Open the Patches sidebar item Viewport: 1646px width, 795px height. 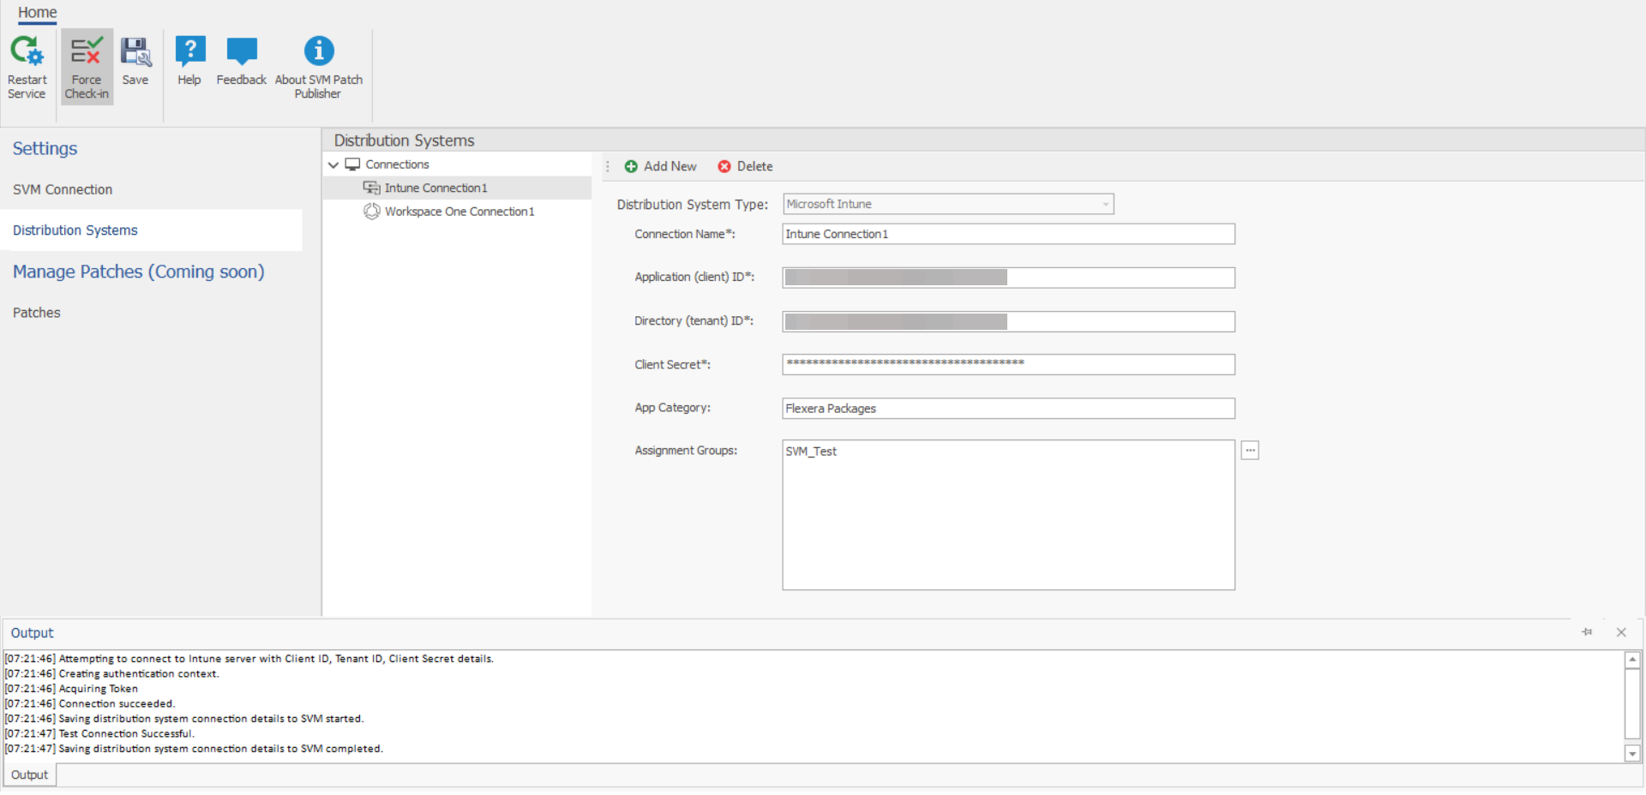coord(37,313)
